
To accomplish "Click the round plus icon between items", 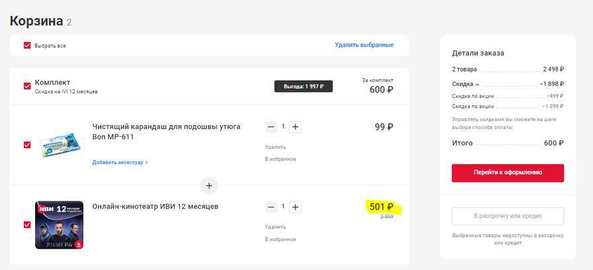I will (209, 185).
